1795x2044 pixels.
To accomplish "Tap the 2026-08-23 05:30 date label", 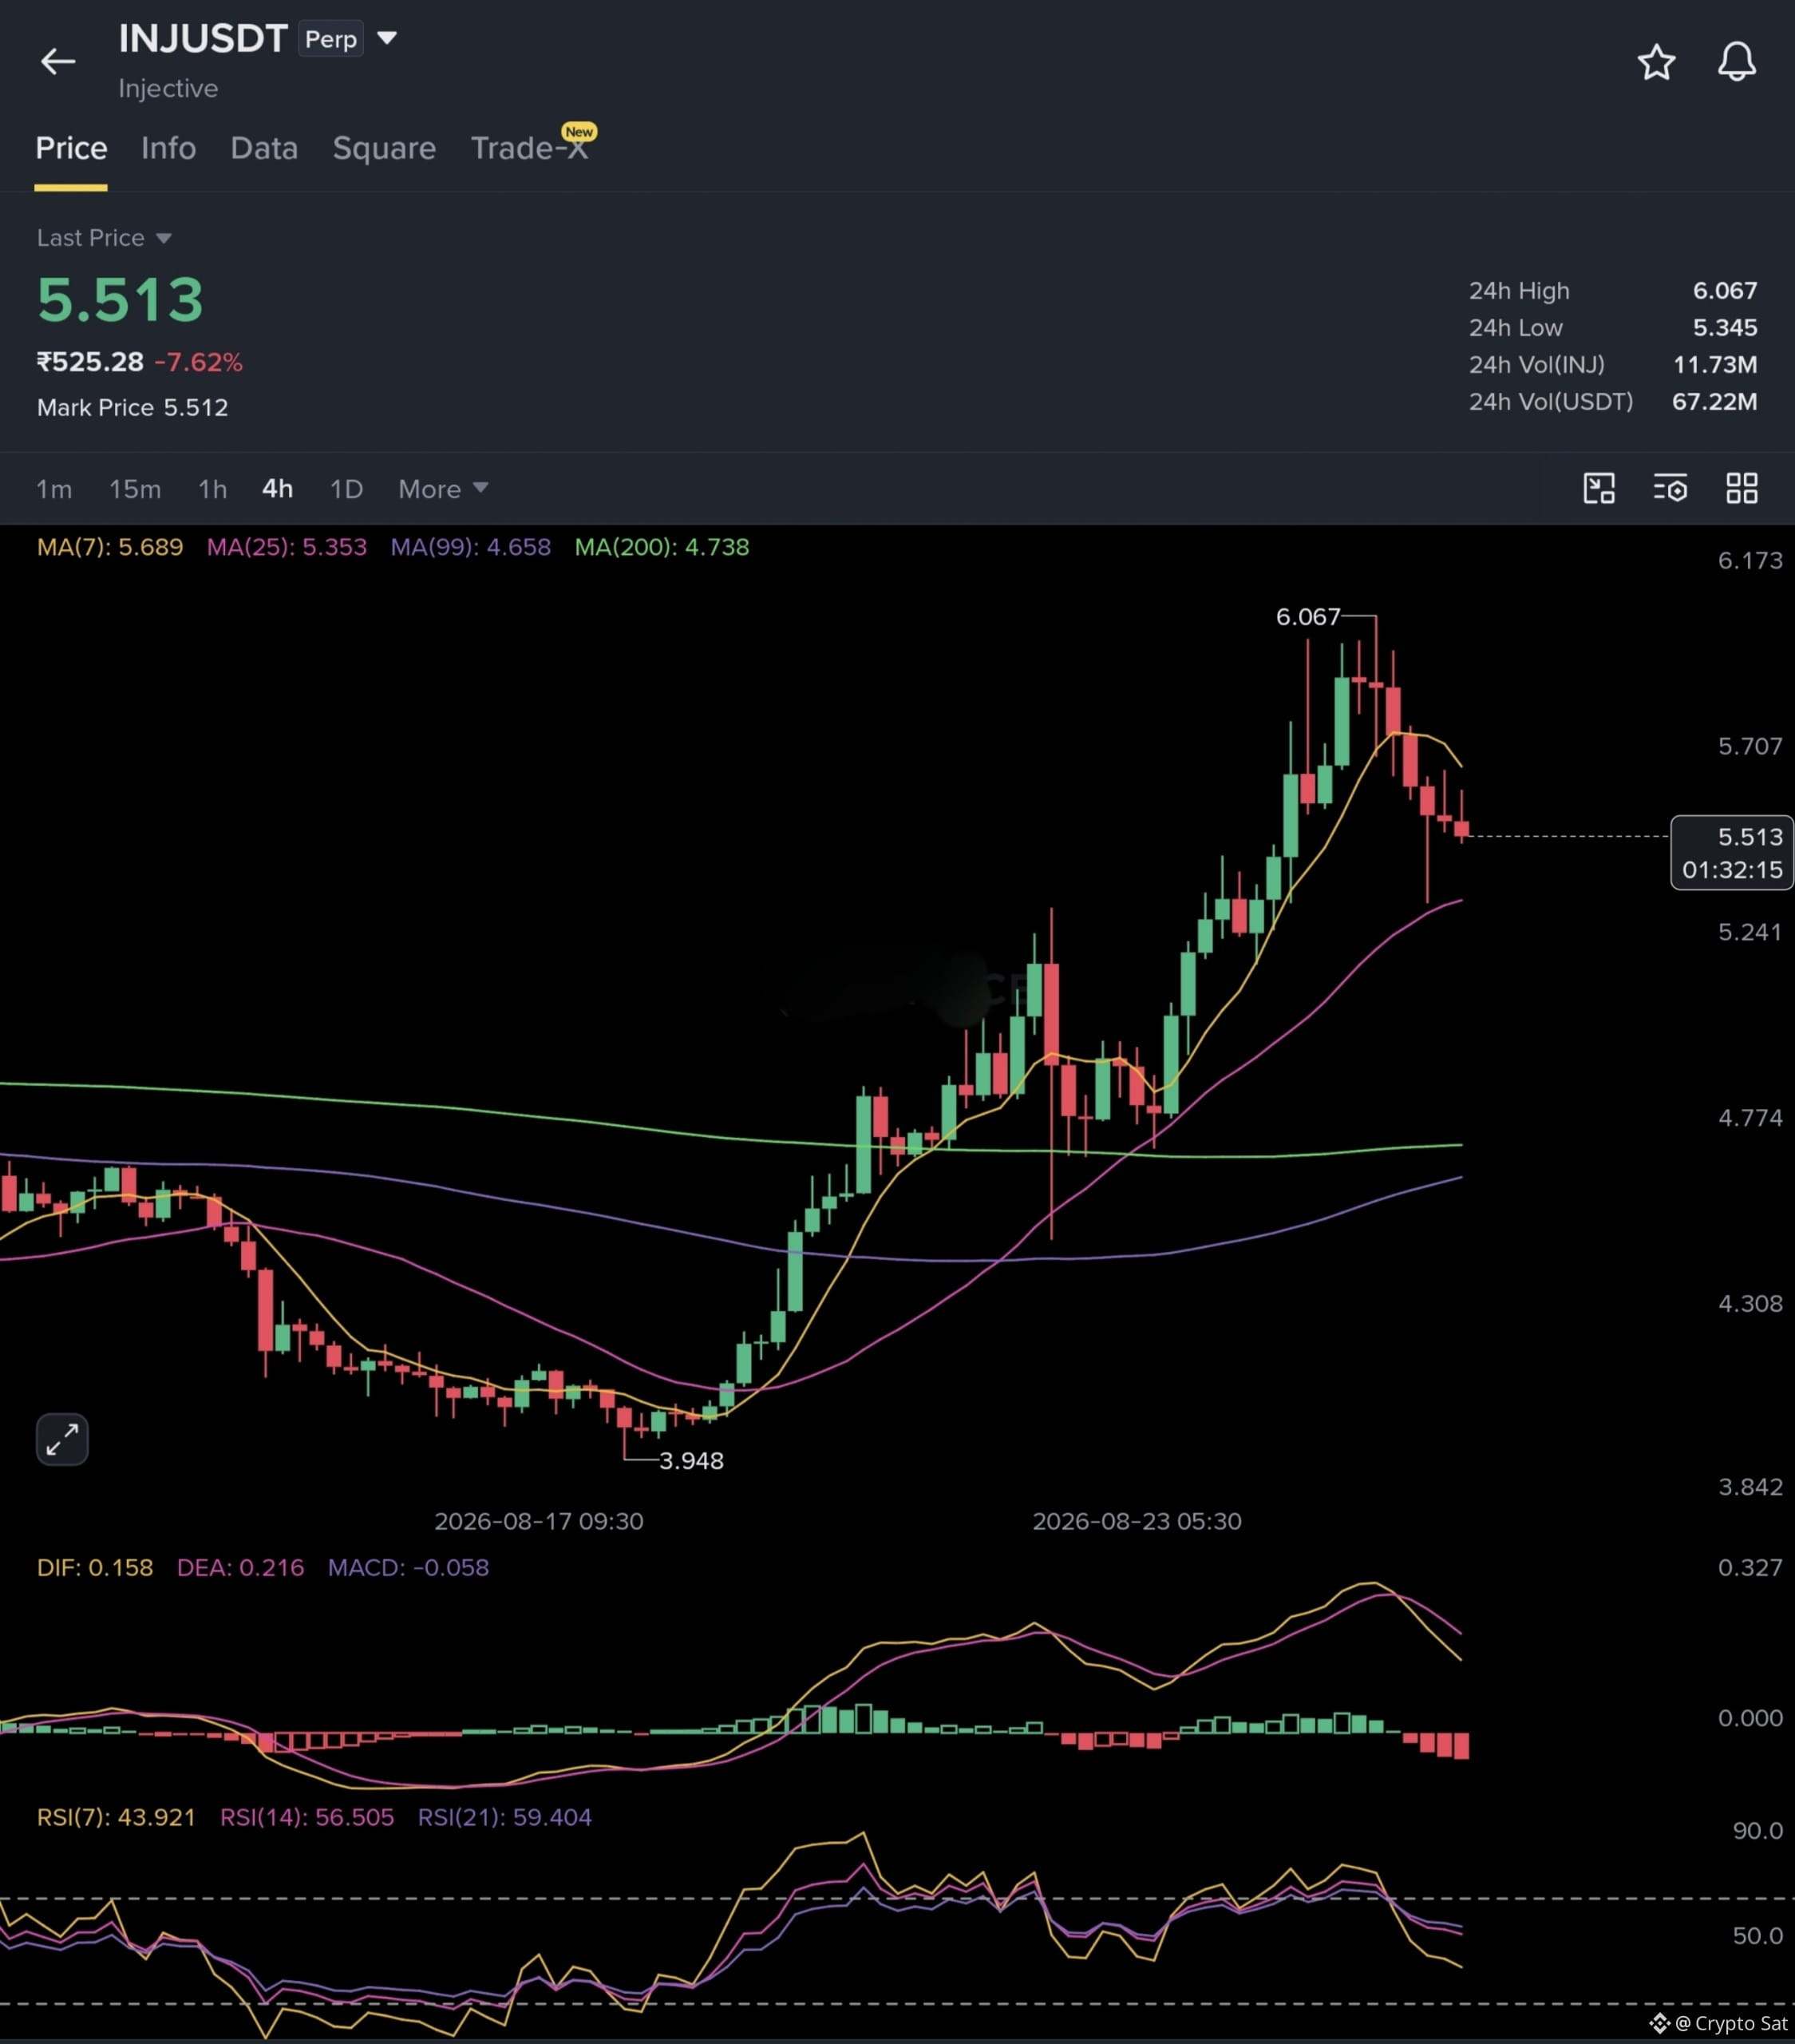I will 1137,1521.
